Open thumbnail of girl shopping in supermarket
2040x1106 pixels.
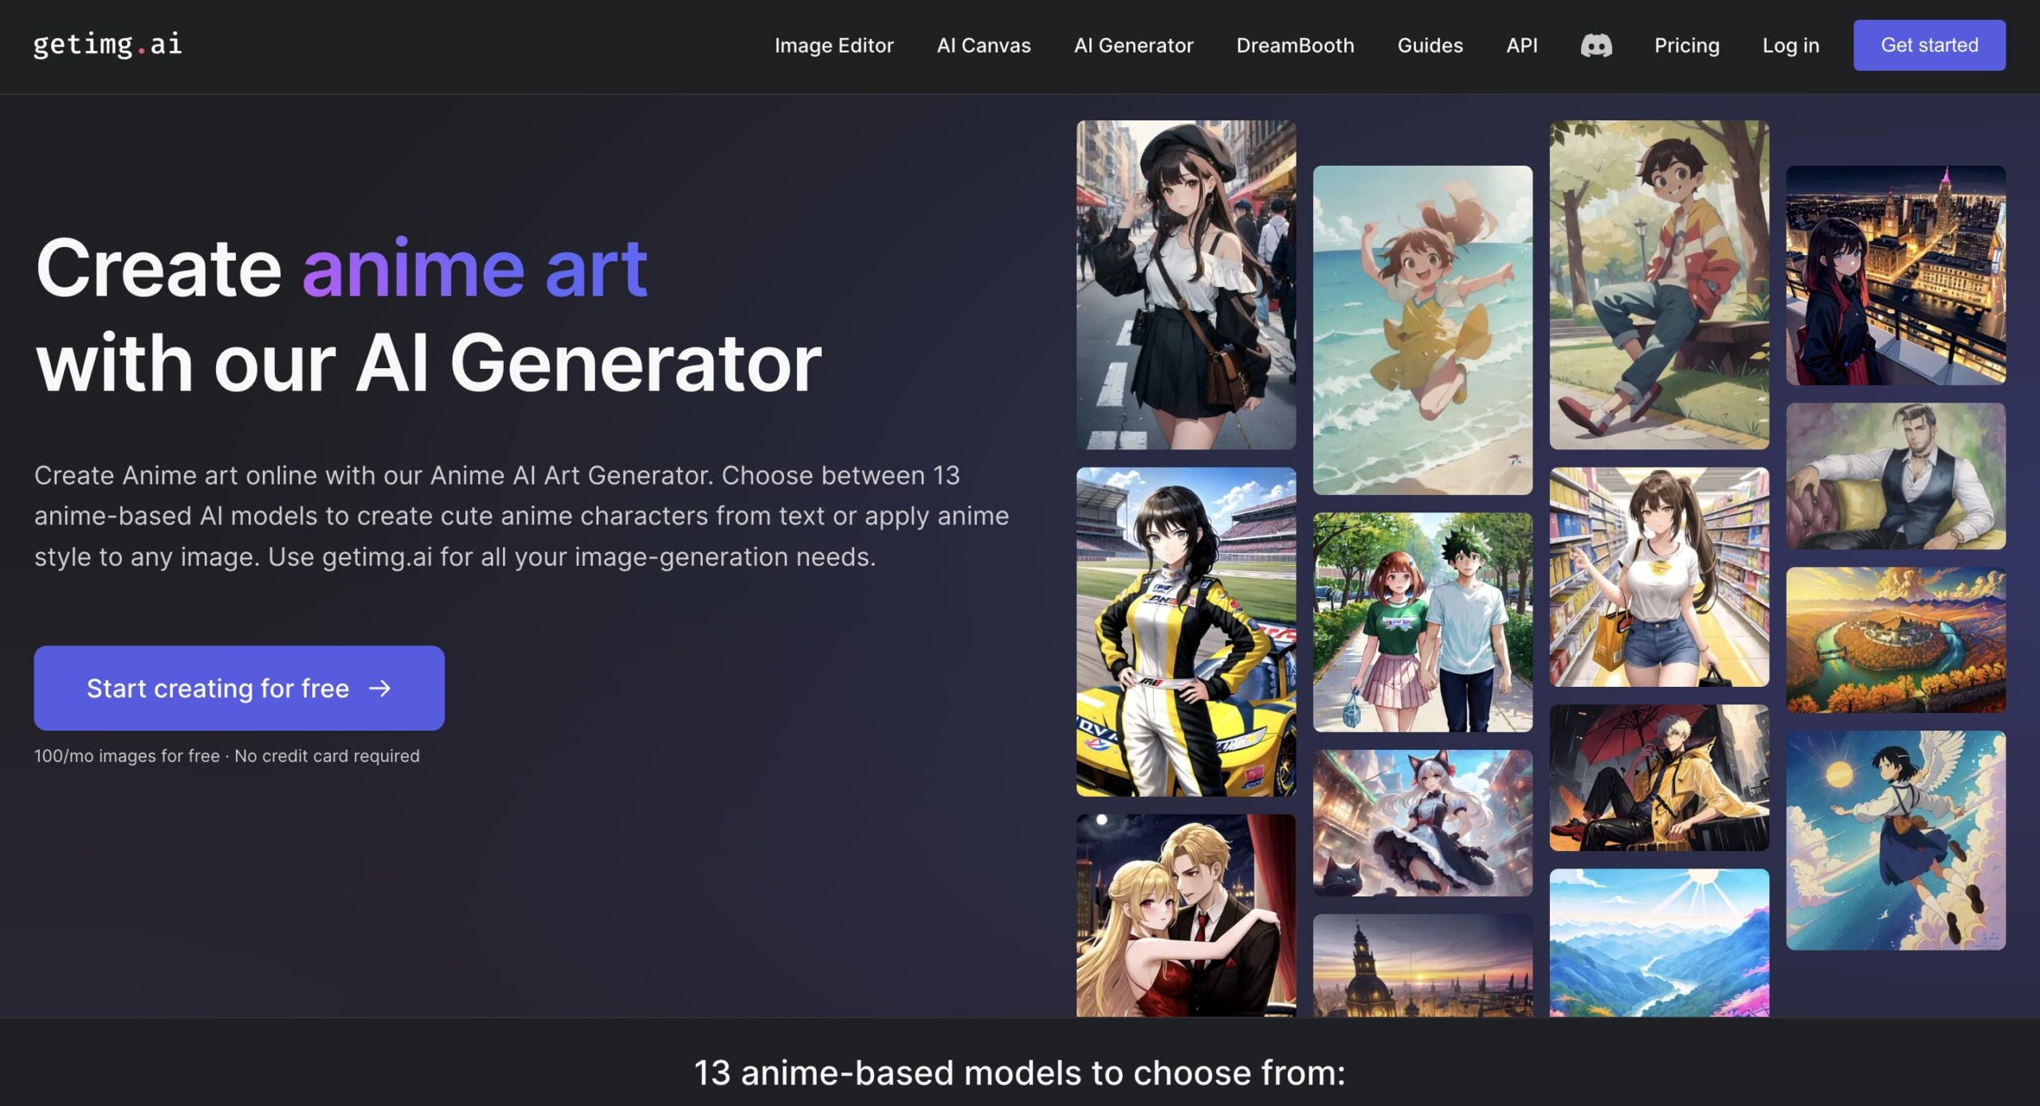(1659, 576)
